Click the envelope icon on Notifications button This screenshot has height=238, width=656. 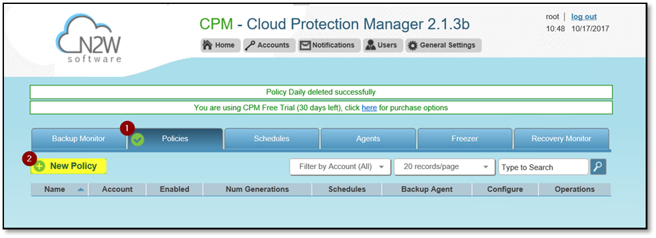pyautogui.click(x=306, y=45)
